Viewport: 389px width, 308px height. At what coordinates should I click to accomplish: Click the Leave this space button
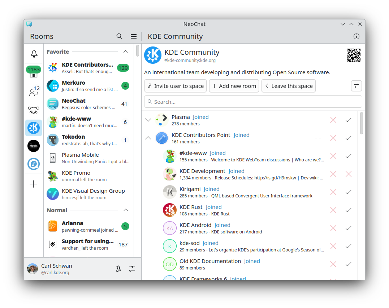288,86
